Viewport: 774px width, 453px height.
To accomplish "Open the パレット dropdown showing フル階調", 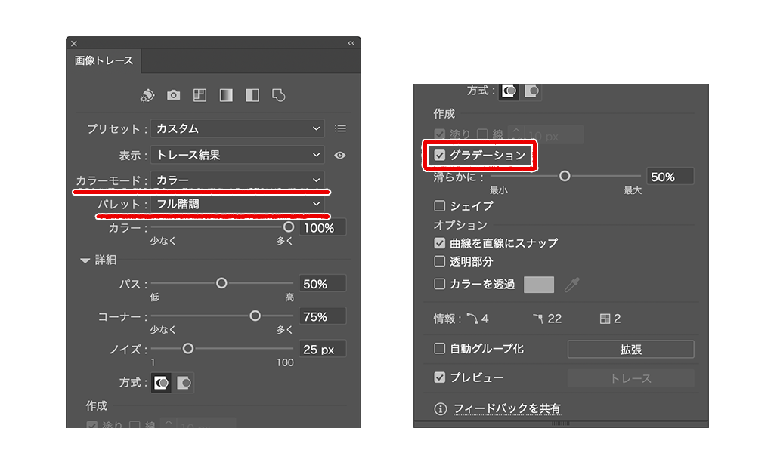I will point(237,204).
